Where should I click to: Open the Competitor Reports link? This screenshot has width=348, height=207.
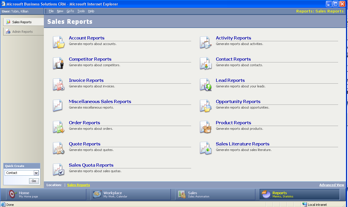pos(90,59)
